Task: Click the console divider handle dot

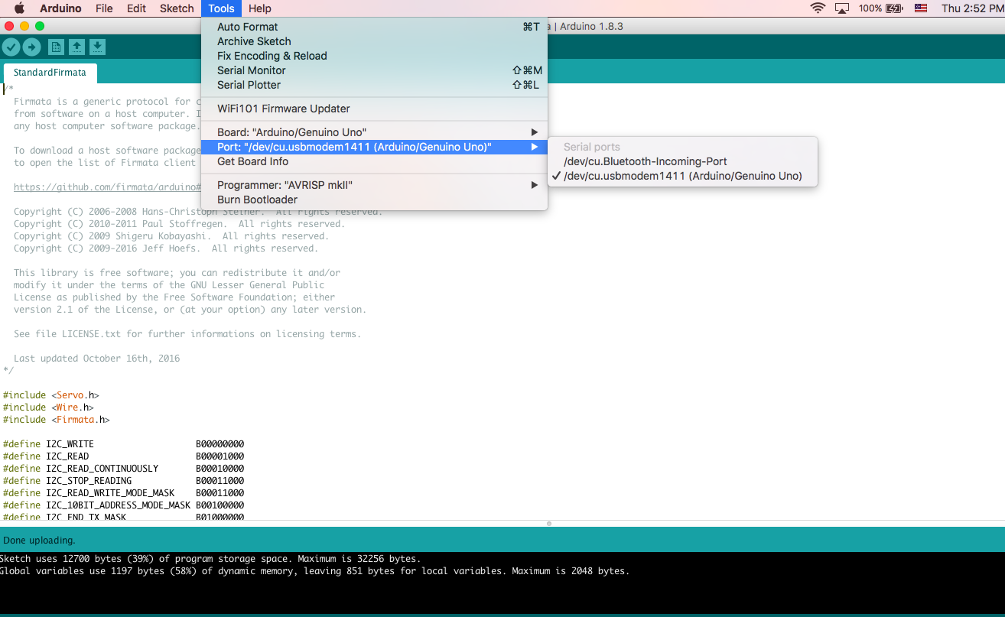Action: pos(548,524)
